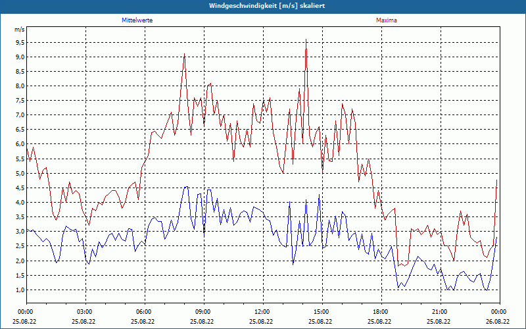Click the 6,5 y-axis value

pos(20,130)
